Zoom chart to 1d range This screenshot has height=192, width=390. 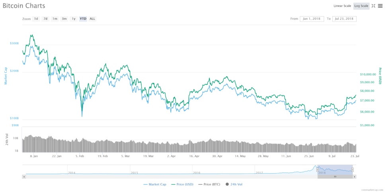click(x=36, y=19)
